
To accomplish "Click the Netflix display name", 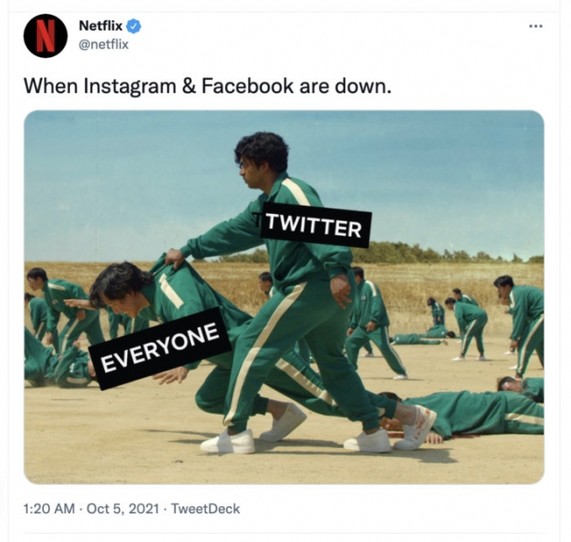I will pyautogui.click(x=101, y=26).
